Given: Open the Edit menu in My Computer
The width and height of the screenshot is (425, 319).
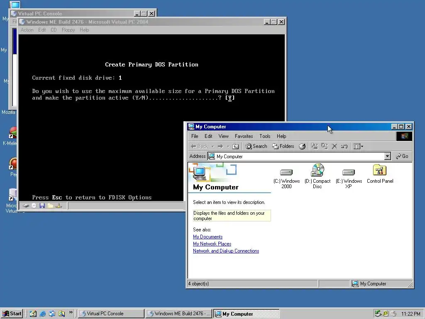Looking at the screenshot, I should [x=208, y=136].
